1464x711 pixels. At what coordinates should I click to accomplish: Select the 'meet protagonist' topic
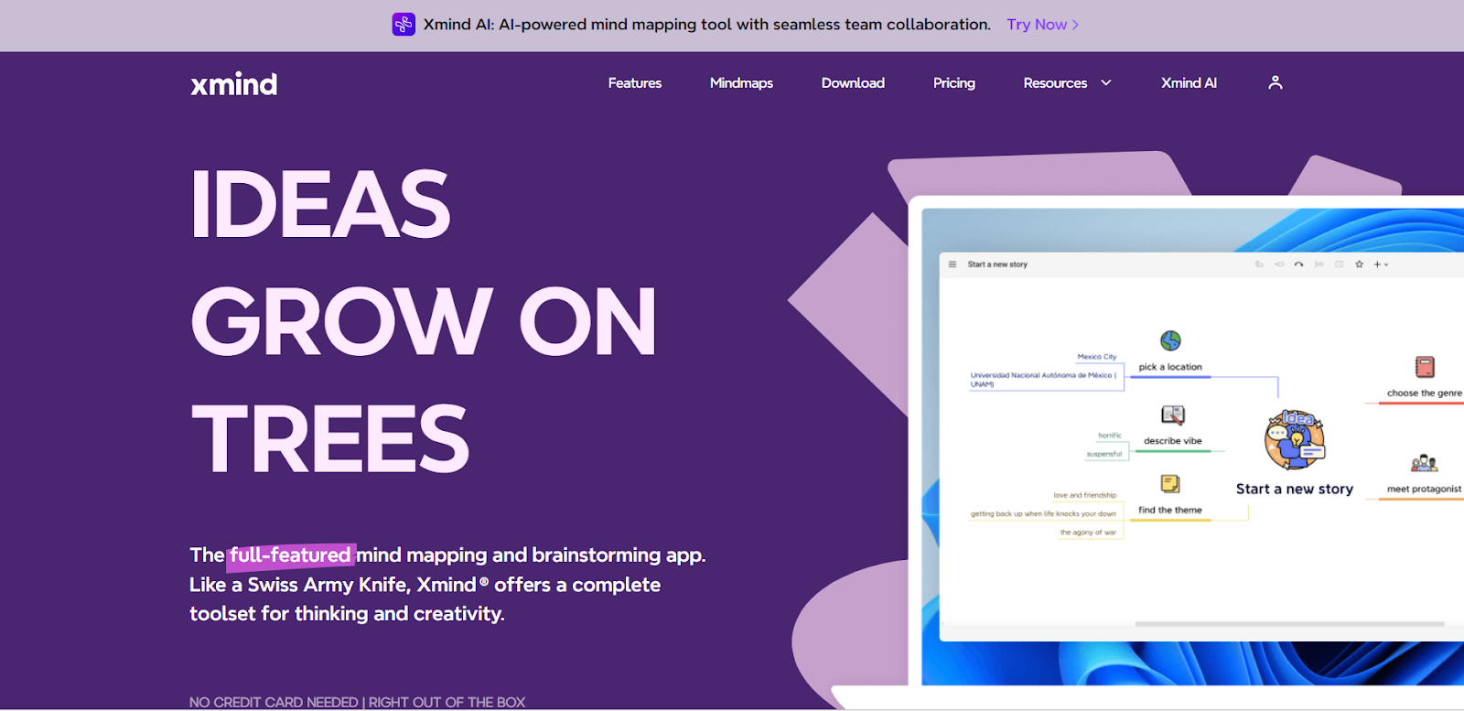pos(1424,490)
